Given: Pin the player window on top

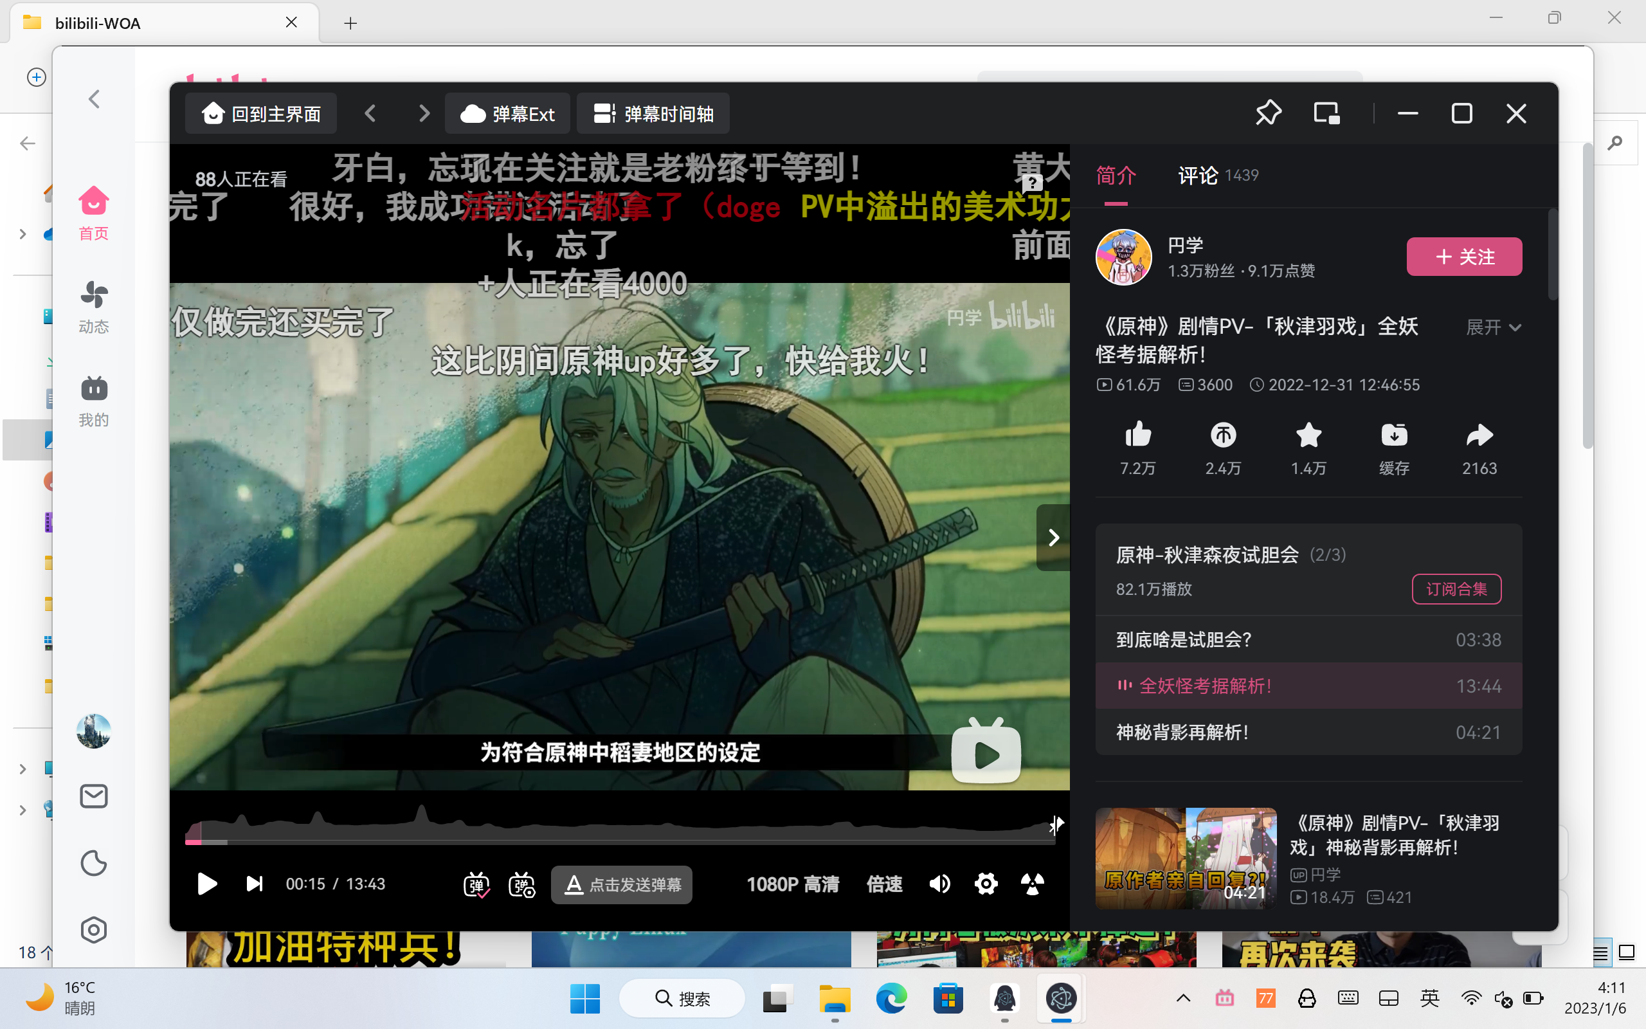Looking at the screenshot, I should tap(1268, 113).
